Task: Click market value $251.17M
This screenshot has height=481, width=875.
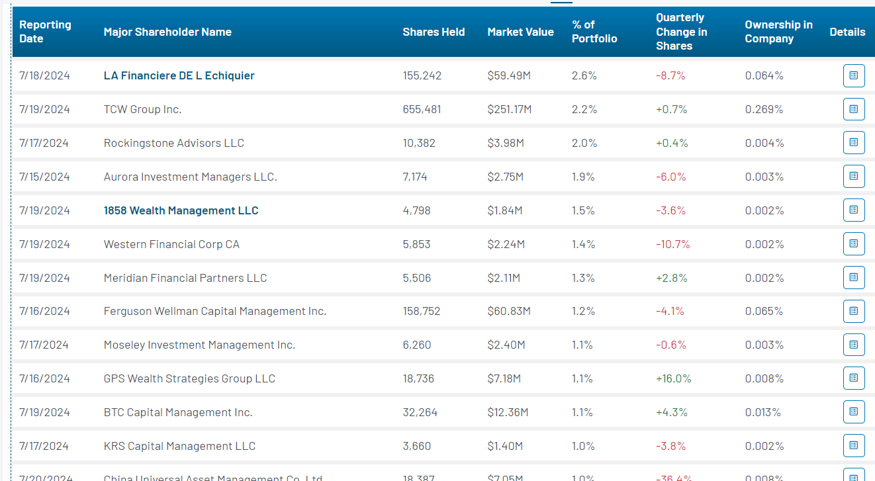Action: [510, 109]
